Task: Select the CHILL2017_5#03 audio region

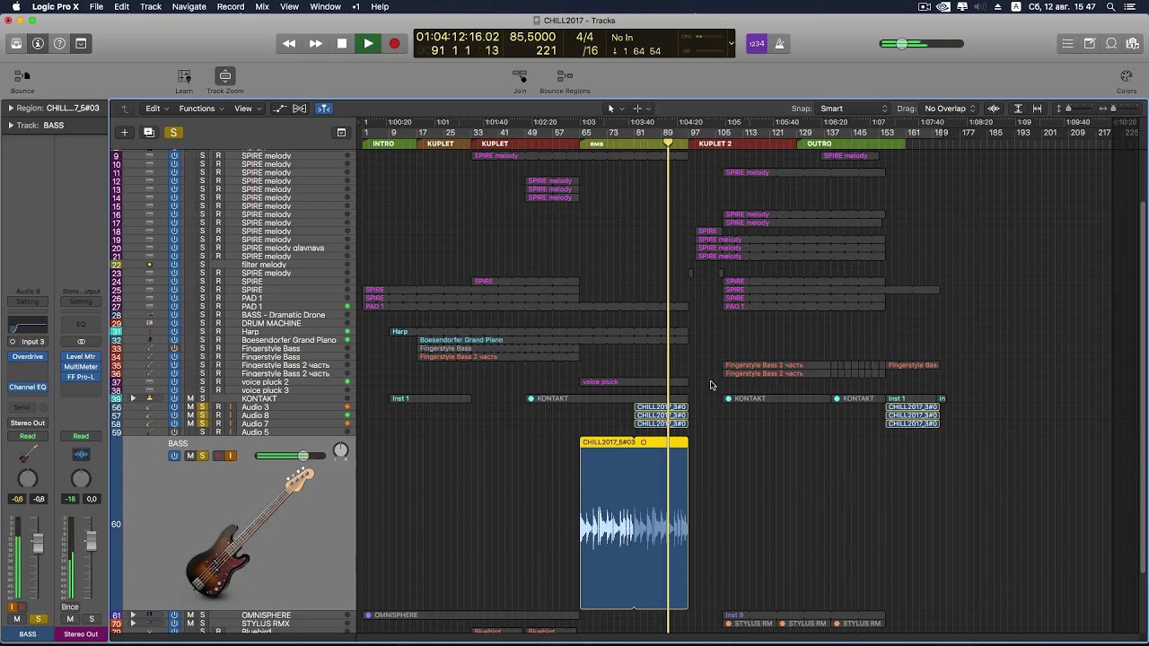Action: [634, 525]
